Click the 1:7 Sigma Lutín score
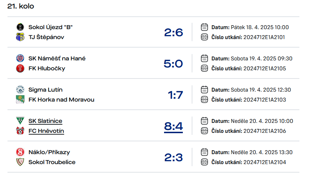The width and height of the screenshot is (315, 190). pyautogui.click(x=175, y=95)
